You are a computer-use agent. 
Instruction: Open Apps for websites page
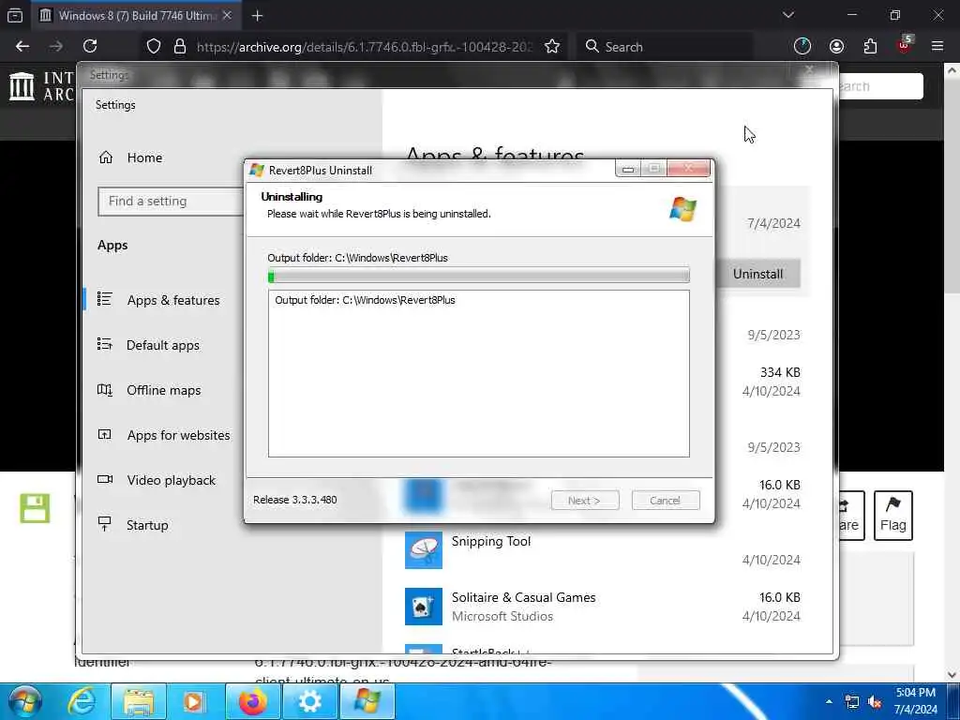point(178,435)
